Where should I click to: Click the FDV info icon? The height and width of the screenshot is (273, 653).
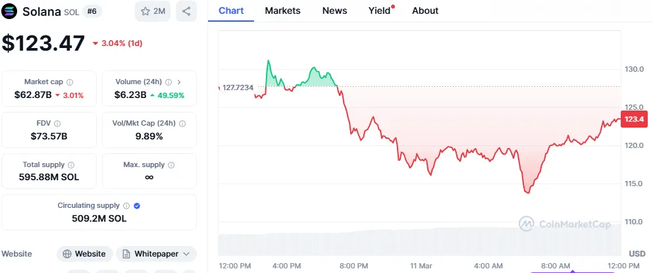(57, 124)
